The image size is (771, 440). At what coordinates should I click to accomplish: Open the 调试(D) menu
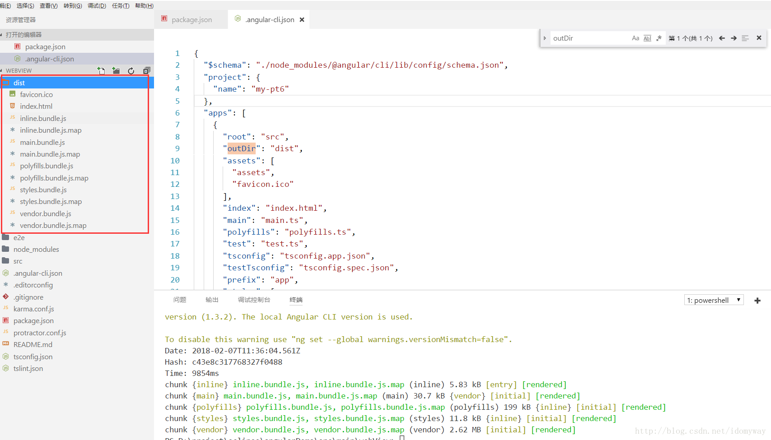(97, 5)
